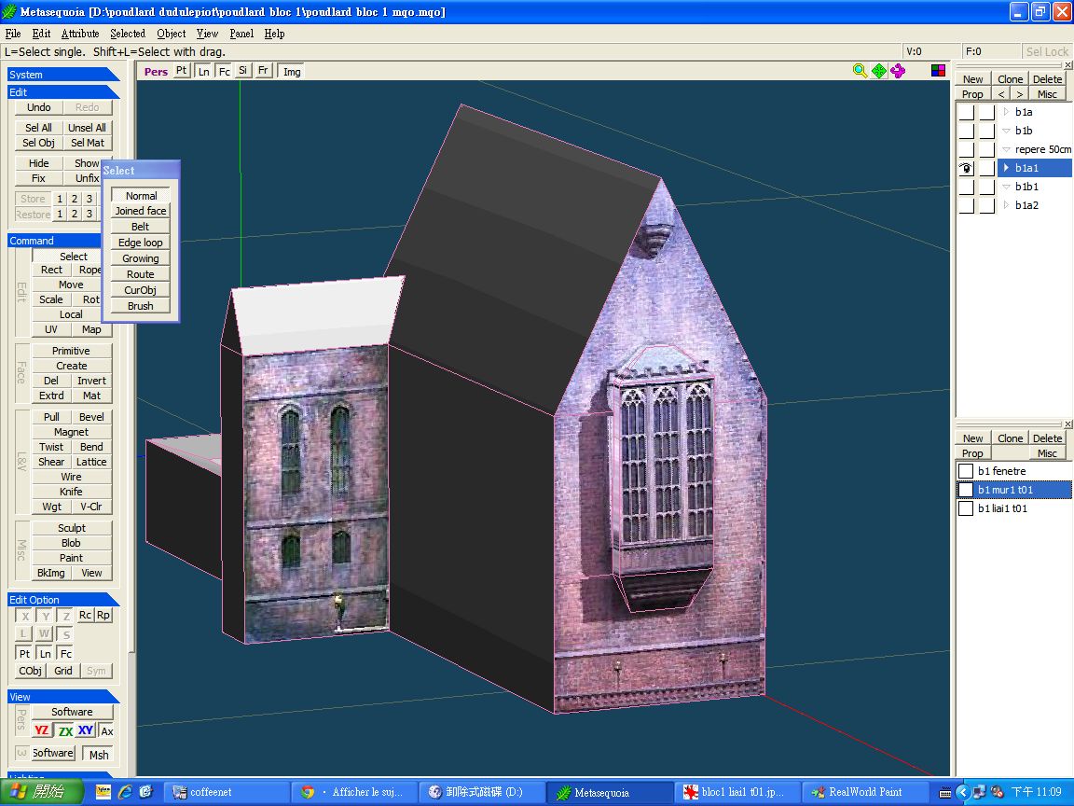Expand the b1a2 object tree arrow
Viewport: 1074px width, 806px height.
[x=1006, y=205]
